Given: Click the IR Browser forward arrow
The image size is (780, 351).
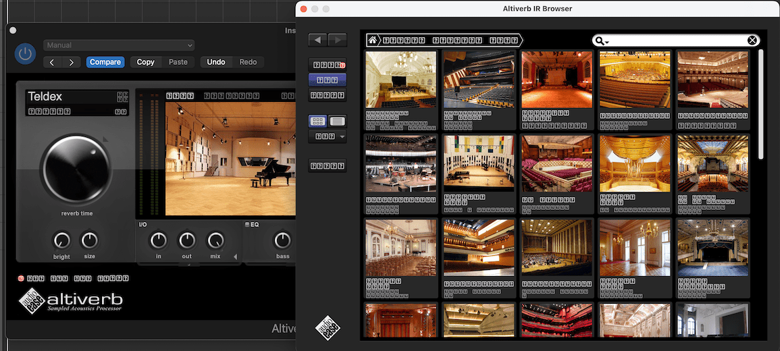Looking at the screenshot, I should [337, 40].
